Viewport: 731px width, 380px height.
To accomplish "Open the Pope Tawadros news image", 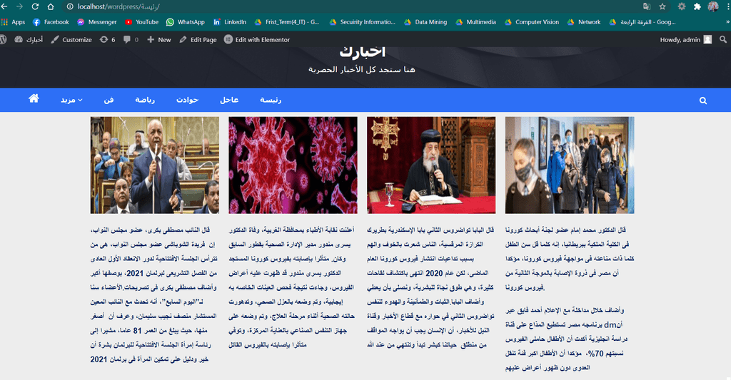I will click(x=431, y=165).
